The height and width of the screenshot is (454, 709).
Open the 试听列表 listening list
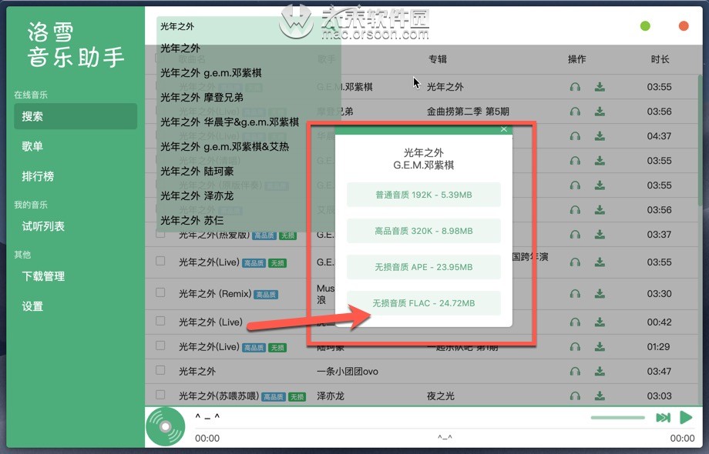[76, 226]
